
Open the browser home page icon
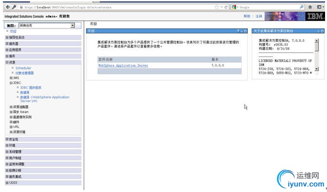pos(310,7)
